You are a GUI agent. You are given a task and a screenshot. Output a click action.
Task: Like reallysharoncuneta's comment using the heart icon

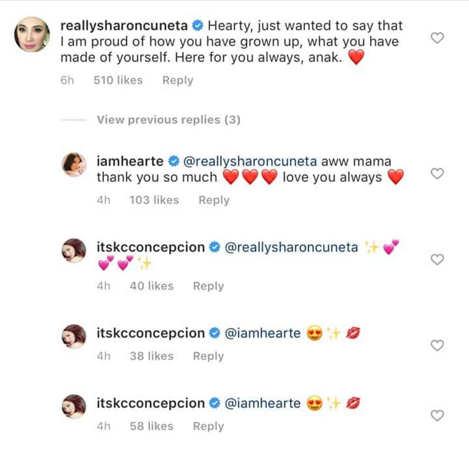point(437,37)
